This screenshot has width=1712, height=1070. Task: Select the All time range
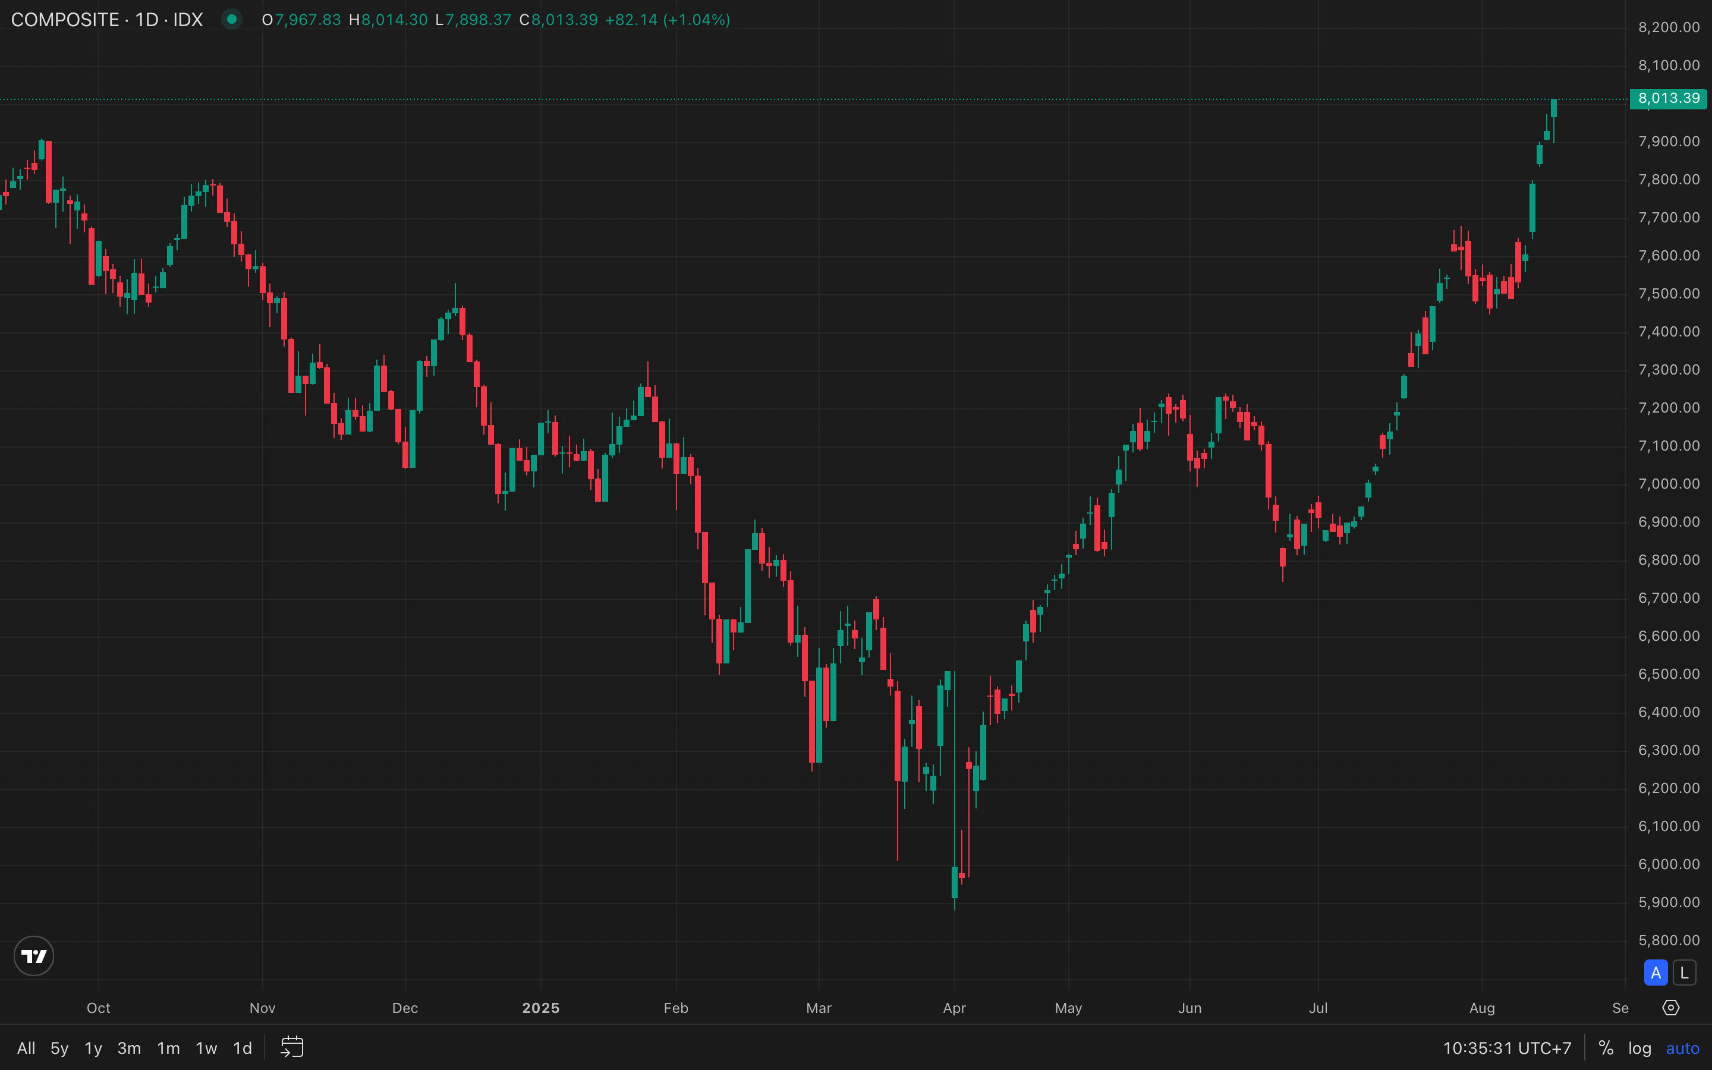(26, 1048)
